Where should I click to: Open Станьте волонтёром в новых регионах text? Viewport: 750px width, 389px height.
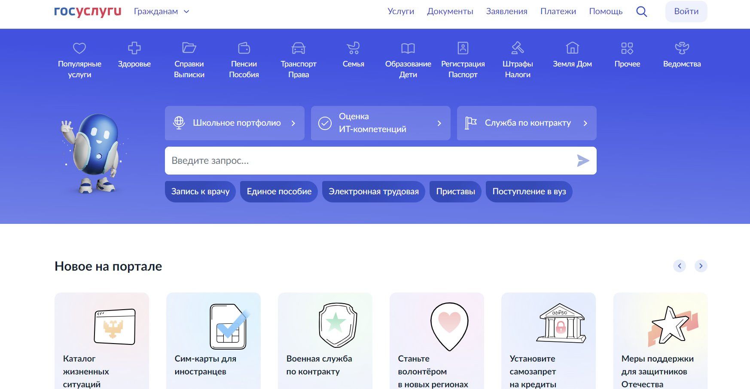[x=433, y=371]
